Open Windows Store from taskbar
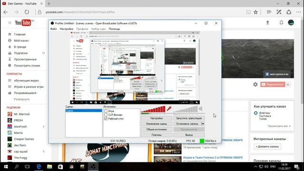The width and height of the screenshot is (304, 171). (60, 167)
